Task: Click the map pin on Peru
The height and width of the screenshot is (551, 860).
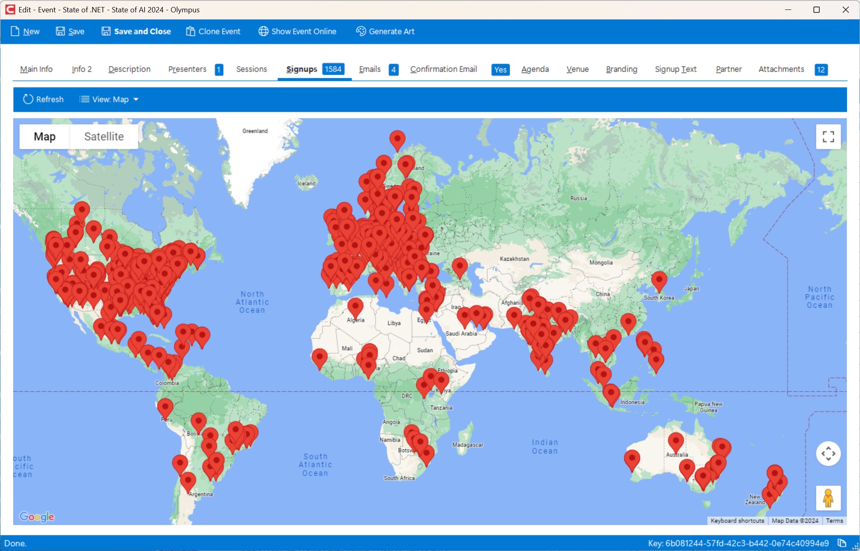Action: tap(165, 409)
